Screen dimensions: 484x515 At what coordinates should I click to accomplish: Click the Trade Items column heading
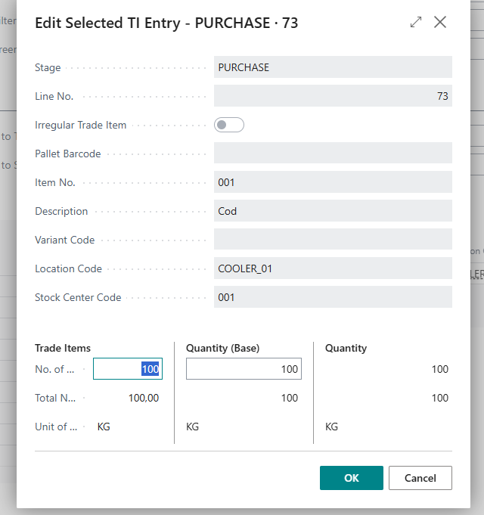point(63,348)
